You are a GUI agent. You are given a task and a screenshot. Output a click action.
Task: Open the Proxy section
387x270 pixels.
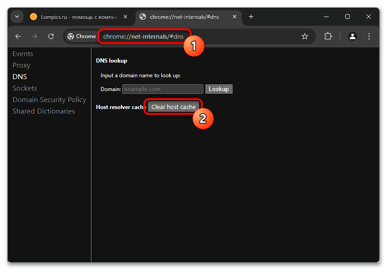[22, 65]
